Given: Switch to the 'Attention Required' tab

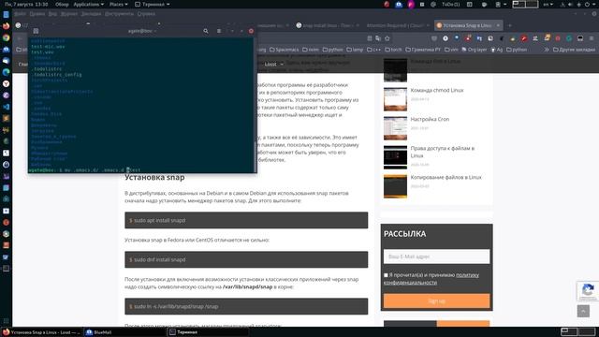Looking at the screenshot, I should 395,25.
